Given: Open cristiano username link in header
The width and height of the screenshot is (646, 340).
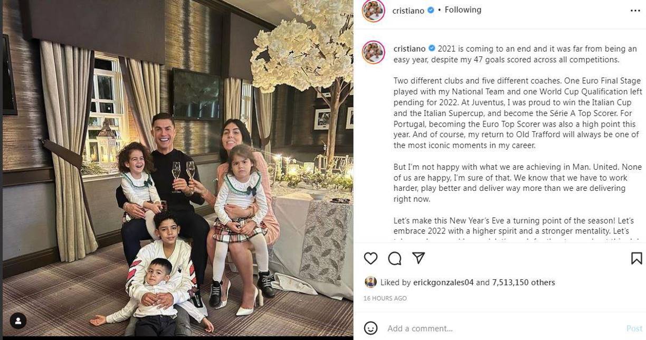Looking at the screenshot, I should pos(408,11).
